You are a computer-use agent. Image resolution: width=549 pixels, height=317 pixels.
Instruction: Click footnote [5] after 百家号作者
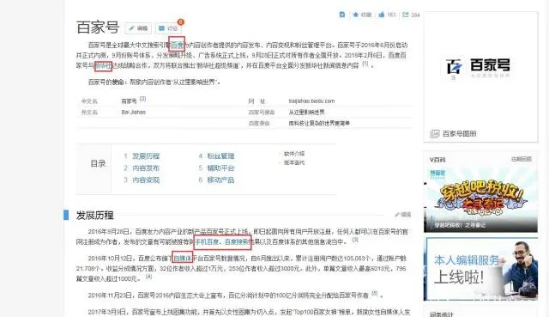point(375,293)
